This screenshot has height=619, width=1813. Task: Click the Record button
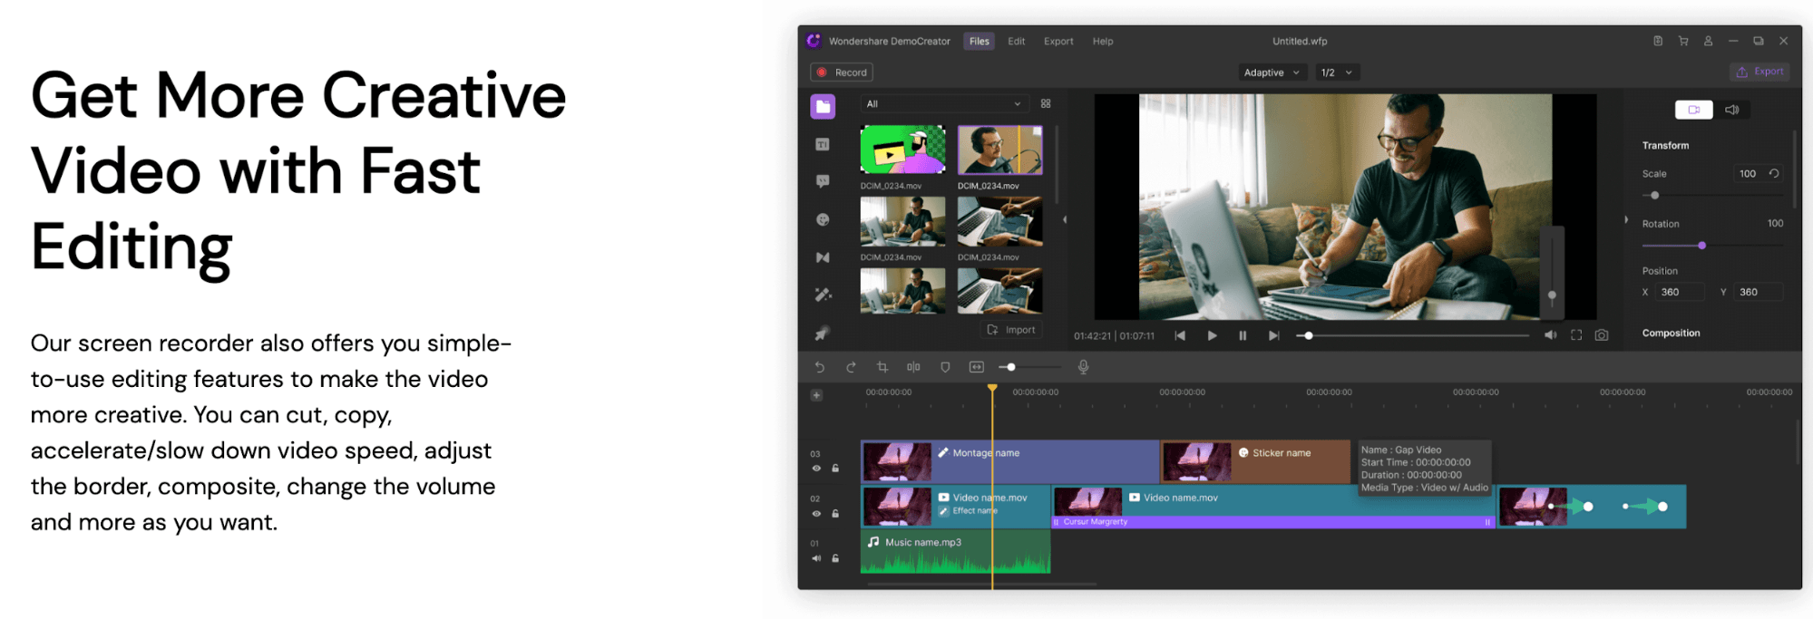click(842, 73)
